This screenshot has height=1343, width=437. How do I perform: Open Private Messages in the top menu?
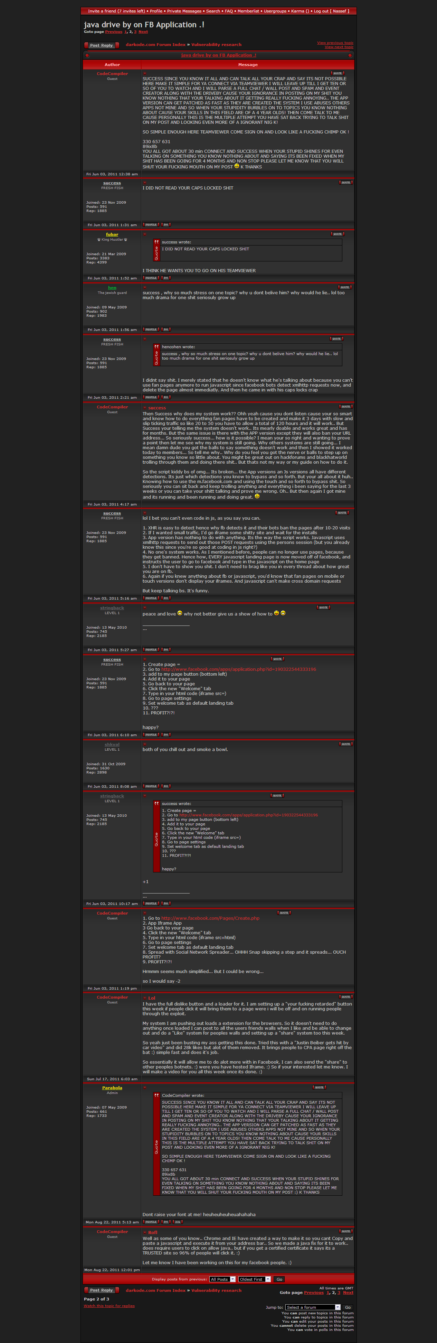click(184, 11)
